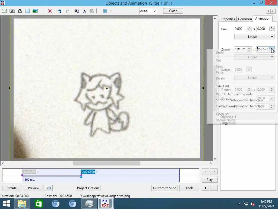This screenshot has height=209, width=278.
Task: Click the muted volume icon in the tray
Action: tap(253, 204)
